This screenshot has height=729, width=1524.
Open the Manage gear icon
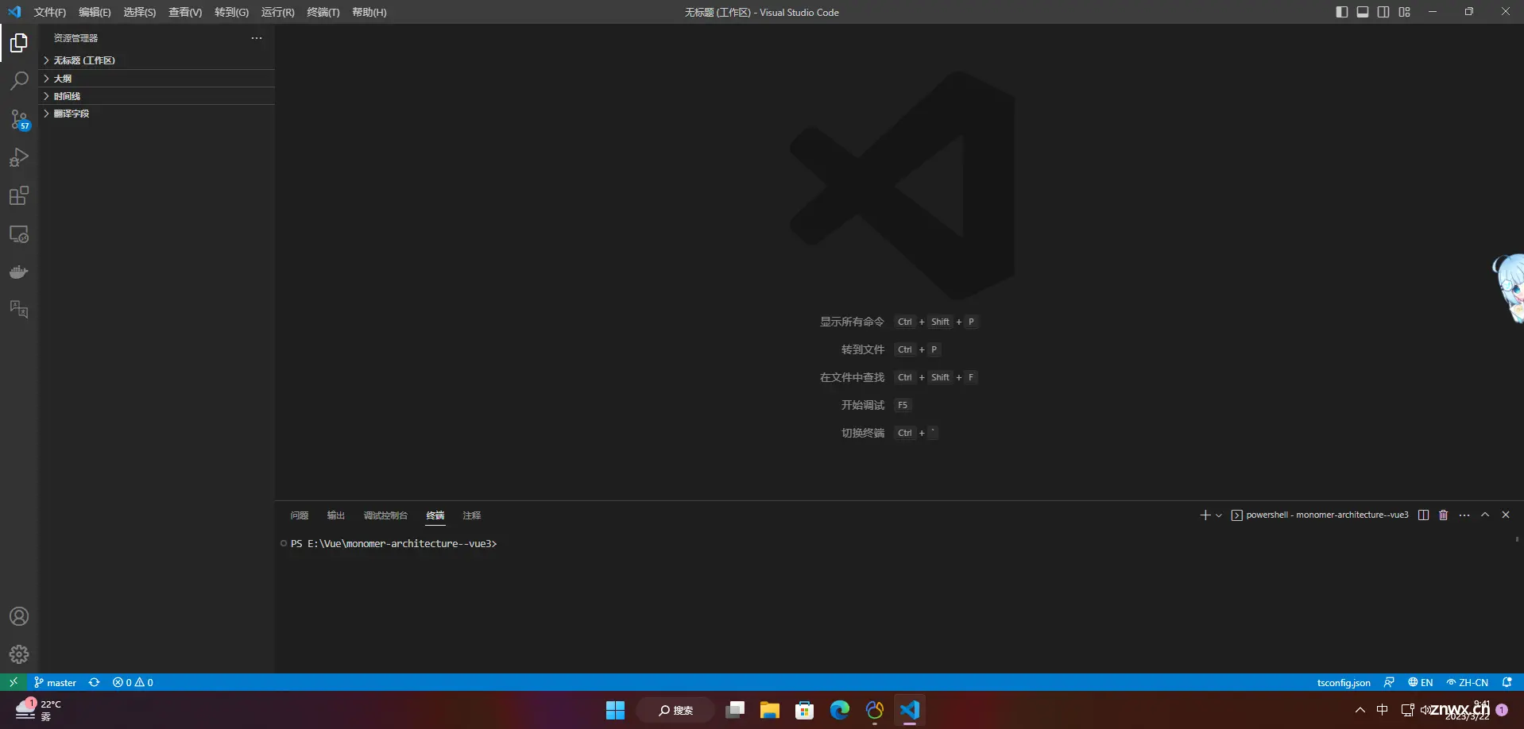(19, 654)
